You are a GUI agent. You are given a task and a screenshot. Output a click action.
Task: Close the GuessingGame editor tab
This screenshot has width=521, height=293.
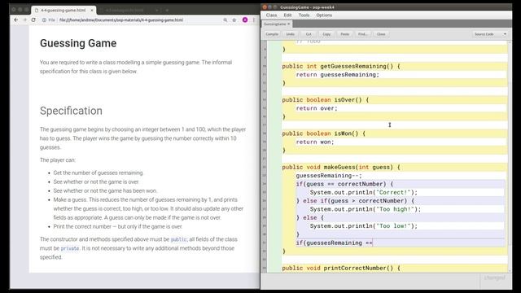[289, 24]
